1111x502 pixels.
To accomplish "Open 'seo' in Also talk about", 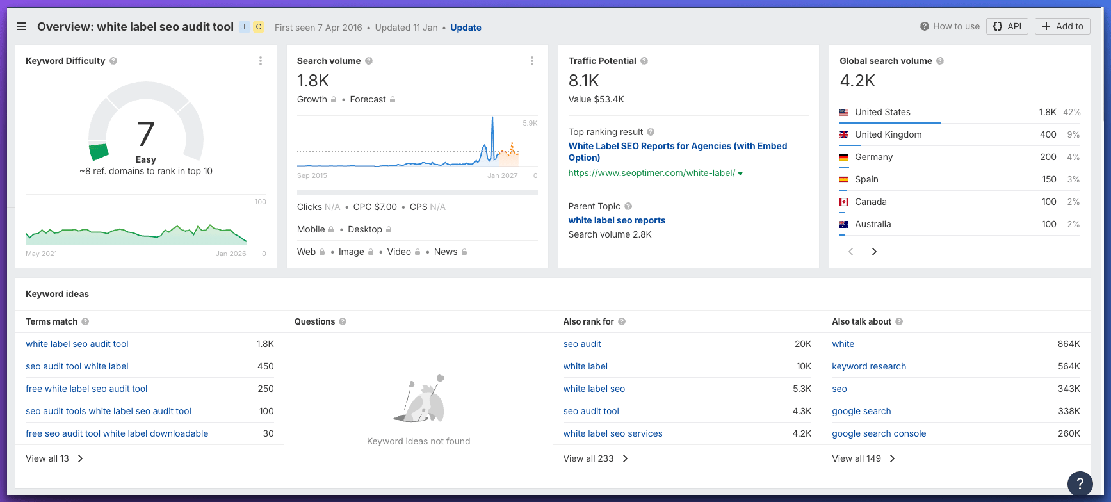I will pyautogui.click(x=839, y=389).
